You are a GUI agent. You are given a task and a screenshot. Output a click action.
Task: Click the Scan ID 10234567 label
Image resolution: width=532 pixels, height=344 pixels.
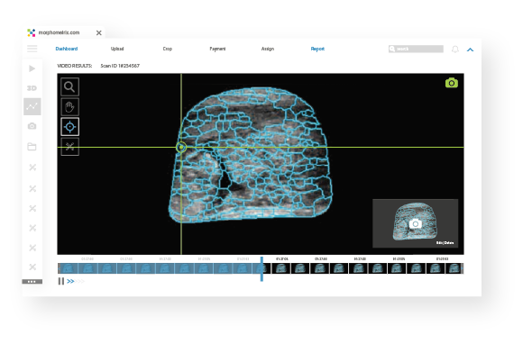pyautogui.click(x=120, y=66)
